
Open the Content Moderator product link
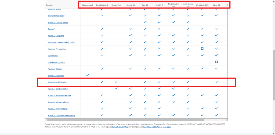click(56, 16)
